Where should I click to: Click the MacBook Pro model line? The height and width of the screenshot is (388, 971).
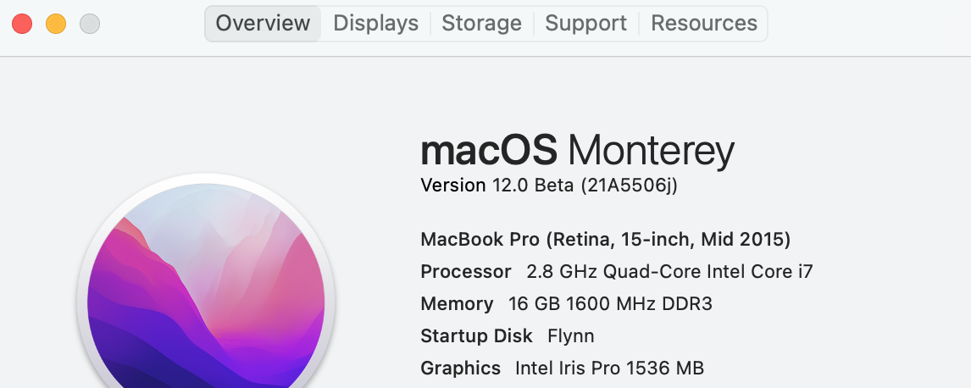[605, 240]
